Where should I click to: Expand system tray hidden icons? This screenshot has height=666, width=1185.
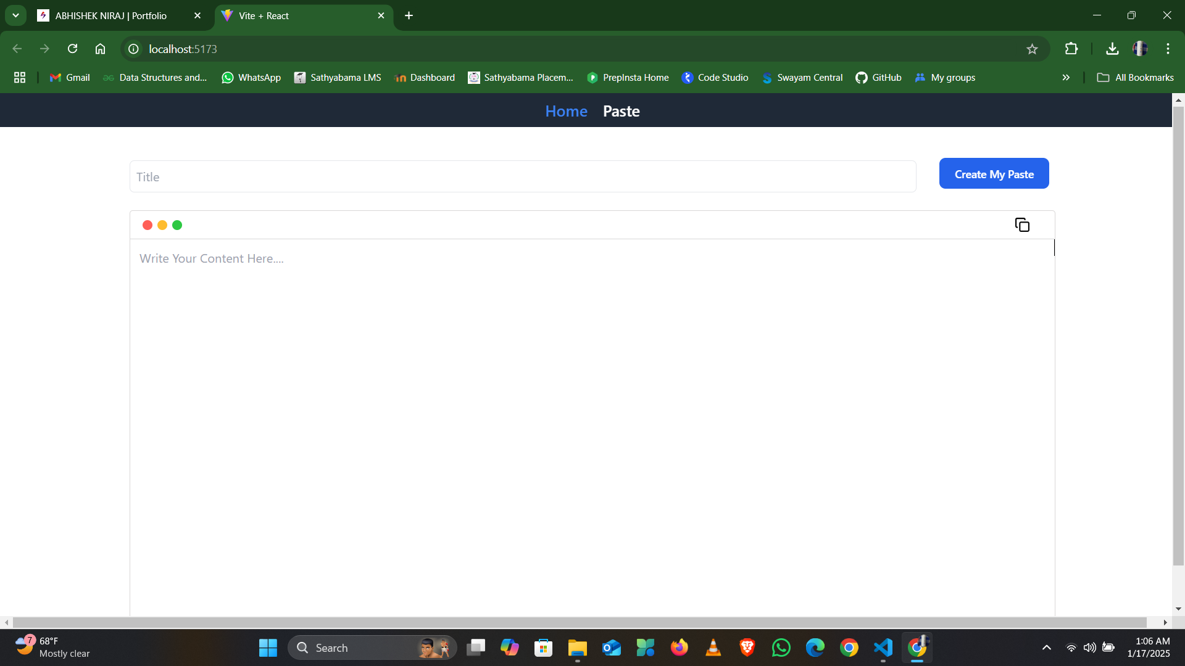1047,647
